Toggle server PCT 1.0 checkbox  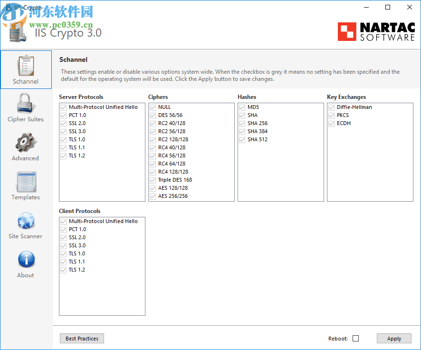click(63, 116)
